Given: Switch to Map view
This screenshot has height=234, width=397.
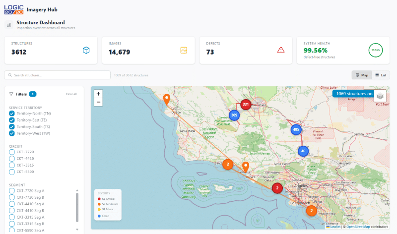Looking at the screenshot, I should pos(362,75).
